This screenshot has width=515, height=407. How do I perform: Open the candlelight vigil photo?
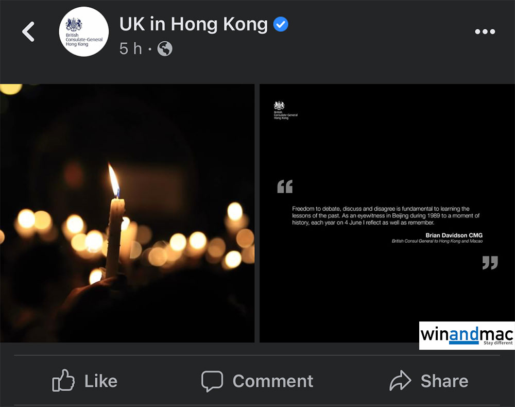[x=127, y=213]
